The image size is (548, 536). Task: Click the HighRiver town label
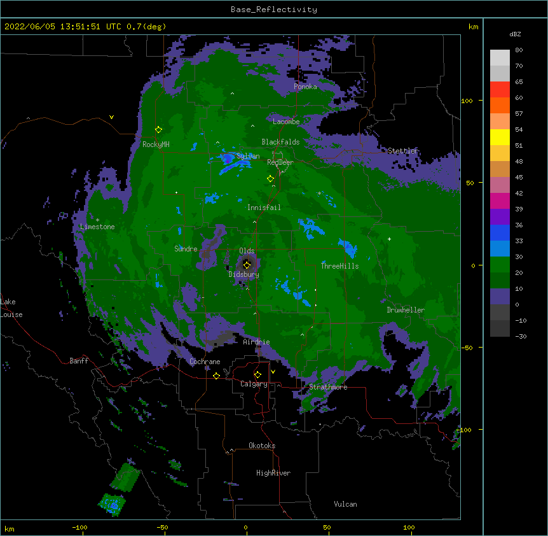point(273,473)
